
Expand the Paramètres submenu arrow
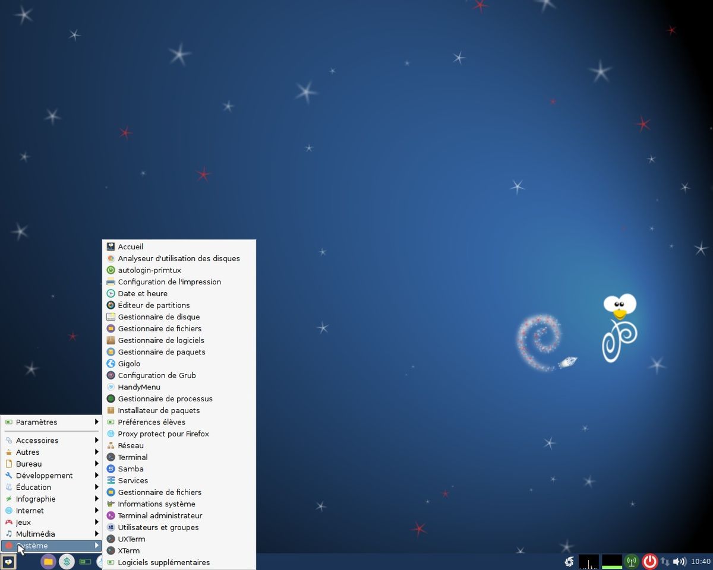pos(97,422)
